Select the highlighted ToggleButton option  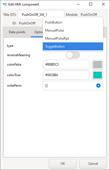pyautogui.click(x=73, y=47)
